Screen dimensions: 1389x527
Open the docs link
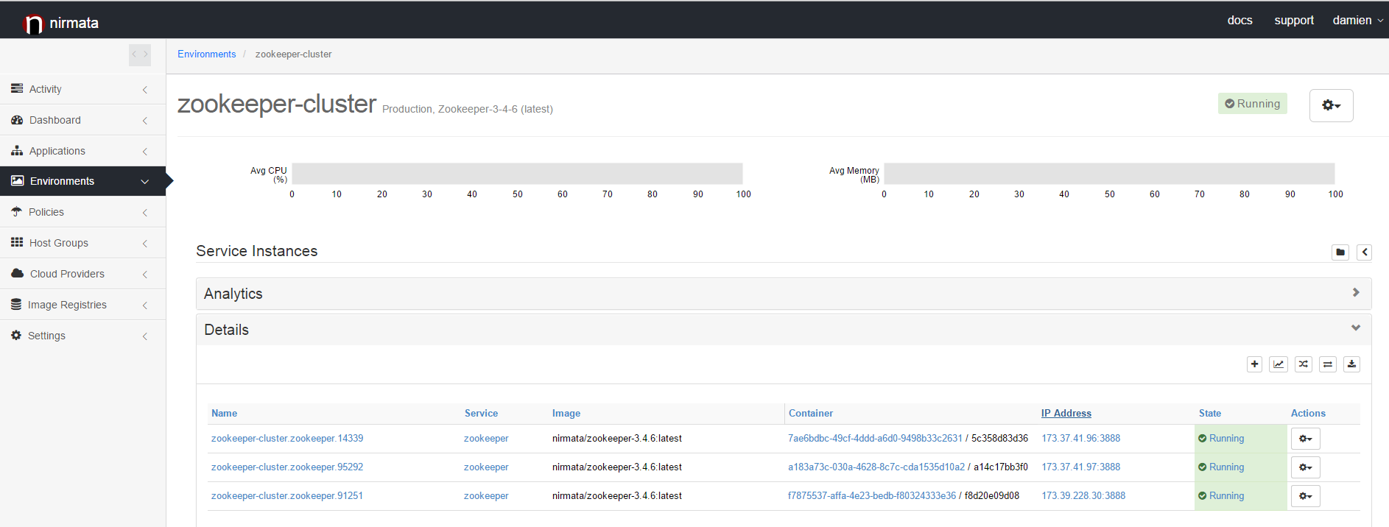tap(1239, 21)
